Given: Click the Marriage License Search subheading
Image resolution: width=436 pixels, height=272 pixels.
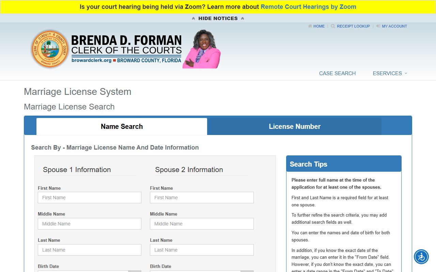Looking at the screenshot, I should point(69,107).
